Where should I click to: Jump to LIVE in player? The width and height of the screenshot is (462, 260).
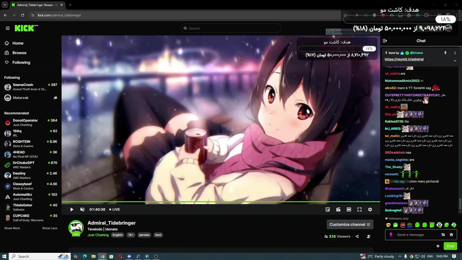(x=114, y=209)
